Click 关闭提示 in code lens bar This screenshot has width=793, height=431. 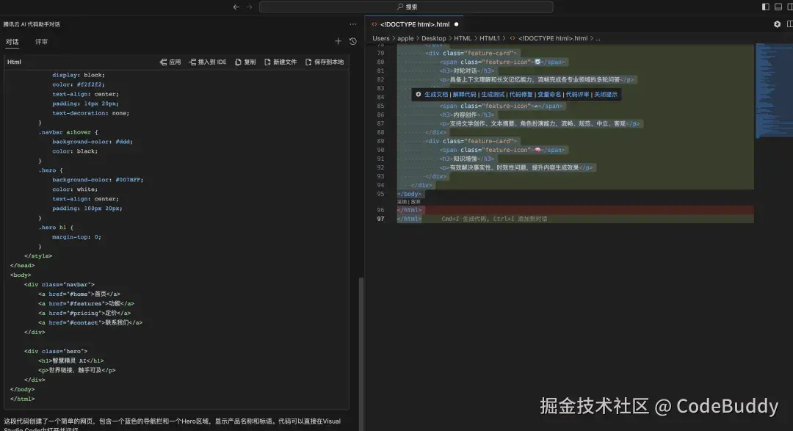tap(606, 95)
